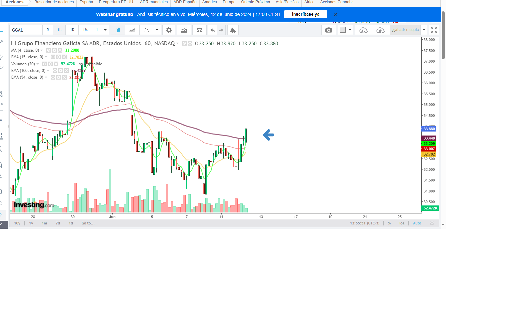Create an alert with the bell icon
The image size is (508, 321).
click(233, 30)
